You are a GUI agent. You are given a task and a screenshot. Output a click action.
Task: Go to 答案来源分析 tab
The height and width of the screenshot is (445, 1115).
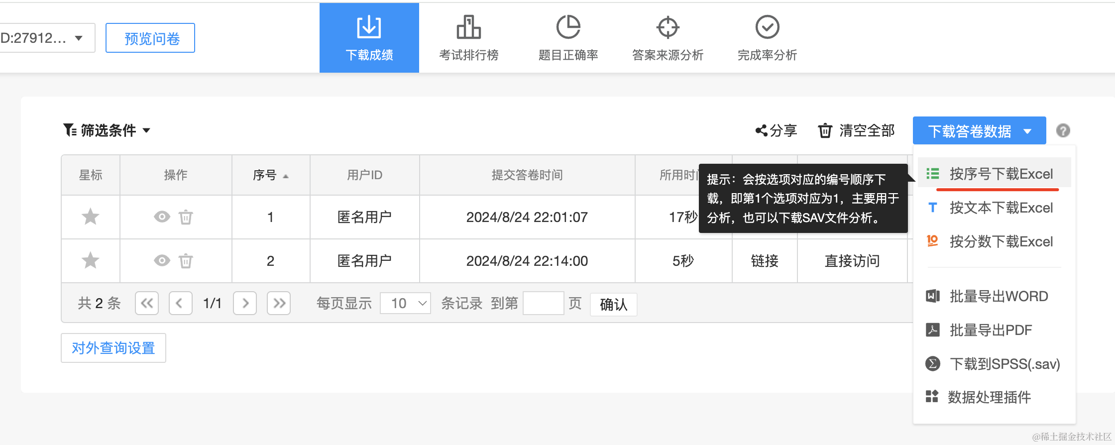pos(668,38)
